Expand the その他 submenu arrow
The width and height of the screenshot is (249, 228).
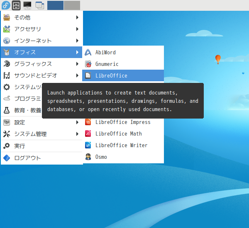77,17
